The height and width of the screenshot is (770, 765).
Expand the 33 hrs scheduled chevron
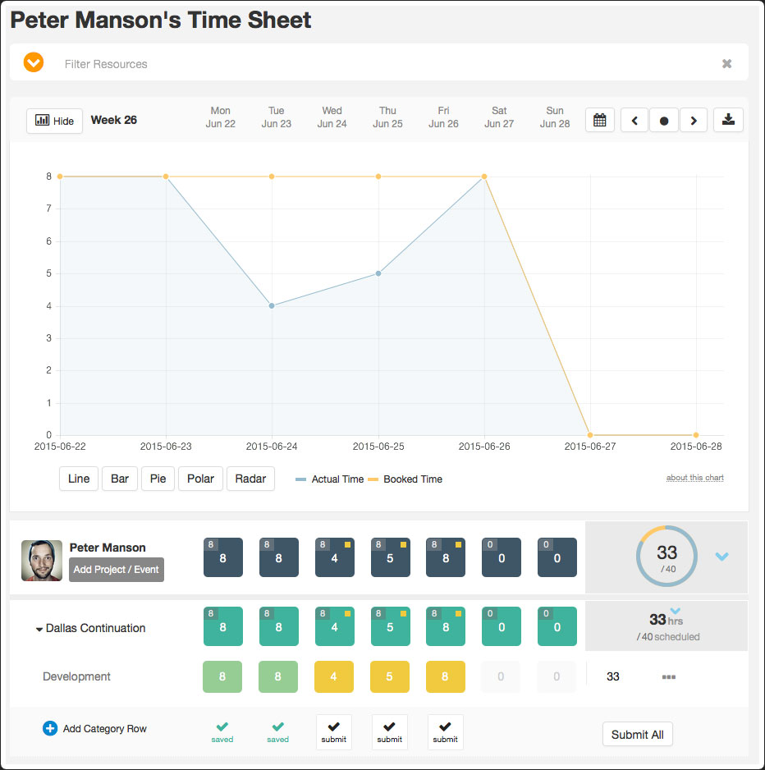click(x=676, y=611)
